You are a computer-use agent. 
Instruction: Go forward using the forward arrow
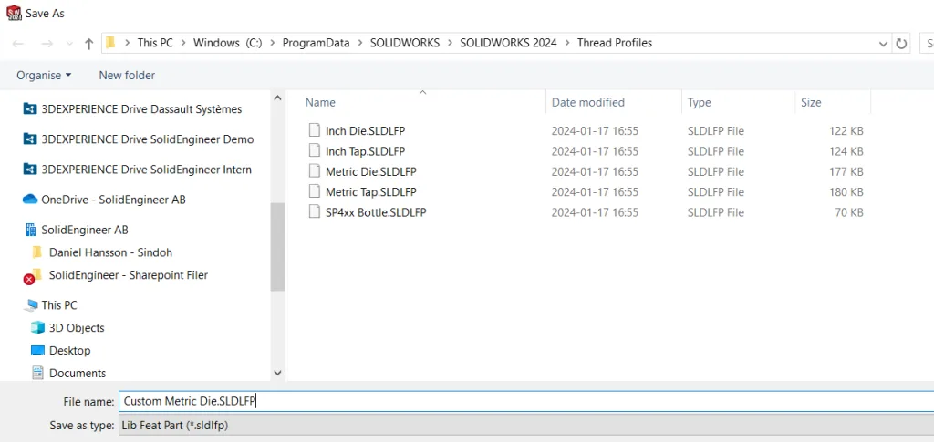tap(47, 44)
